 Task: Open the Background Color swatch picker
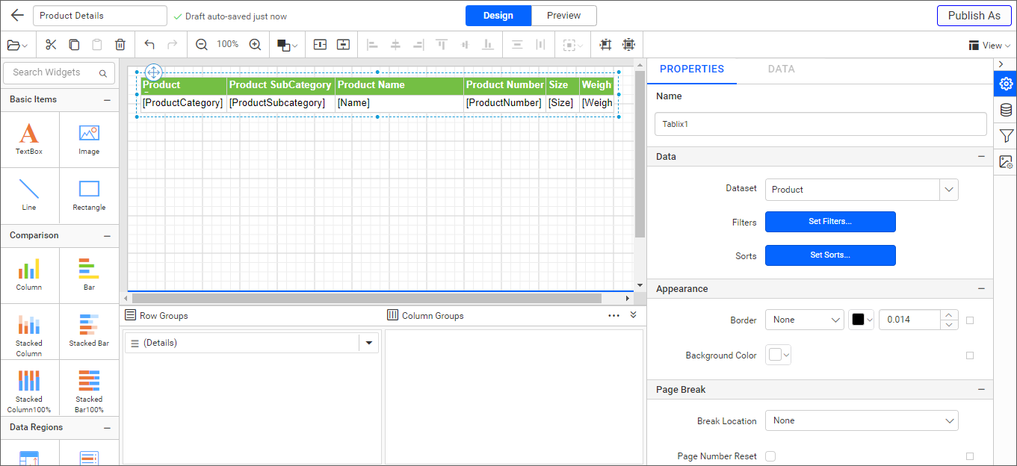[779, 355]
